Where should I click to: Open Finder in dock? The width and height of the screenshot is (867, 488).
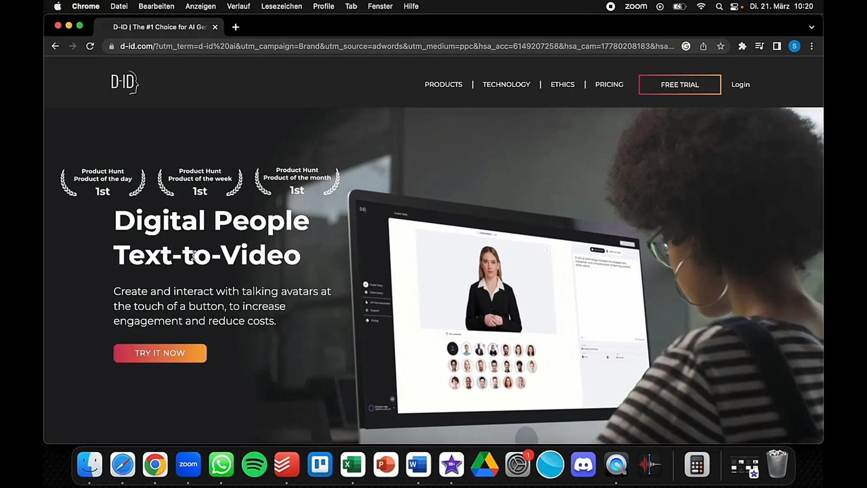89,465
